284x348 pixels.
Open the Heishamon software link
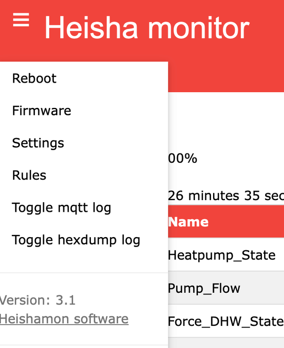(64, 319)
